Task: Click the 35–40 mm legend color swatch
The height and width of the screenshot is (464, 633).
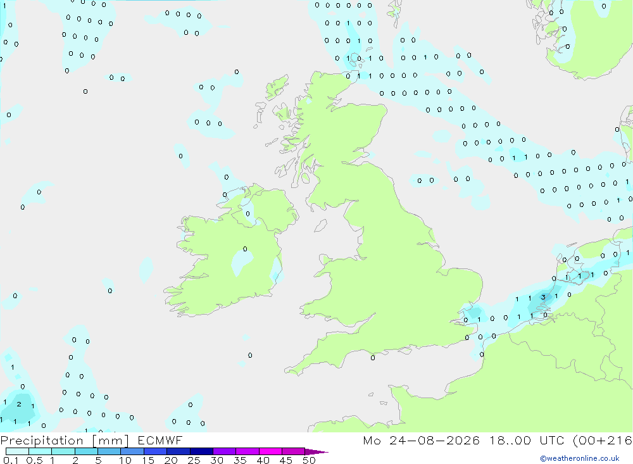Action: (x=248, y=451)
